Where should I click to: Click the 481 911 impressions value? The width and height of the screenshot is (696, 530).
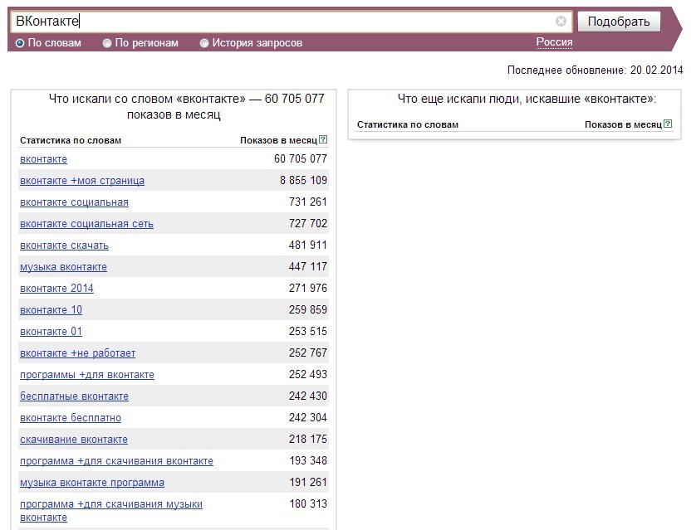[x=307, y=245]
